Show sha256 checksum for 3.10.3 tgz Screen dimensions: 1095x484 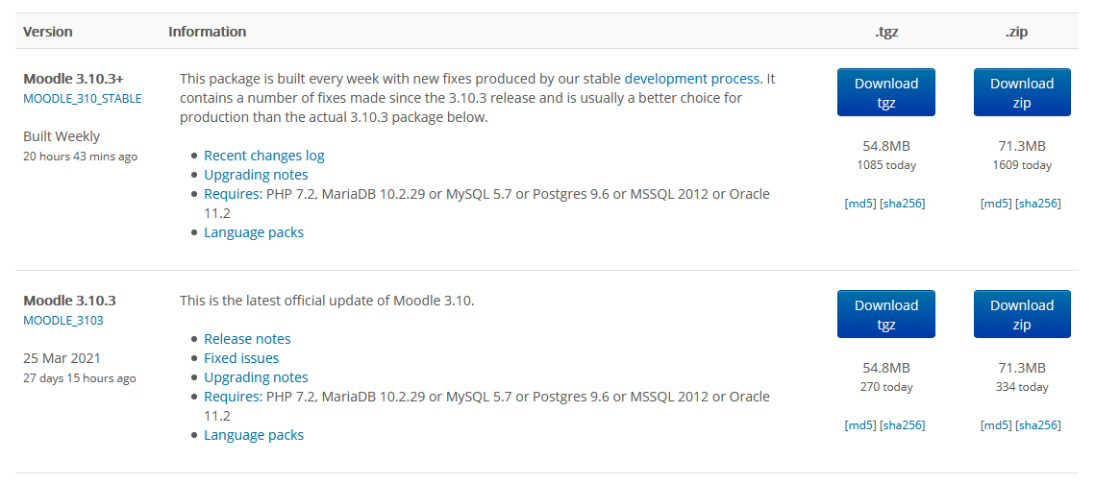[x=902, y=424]
